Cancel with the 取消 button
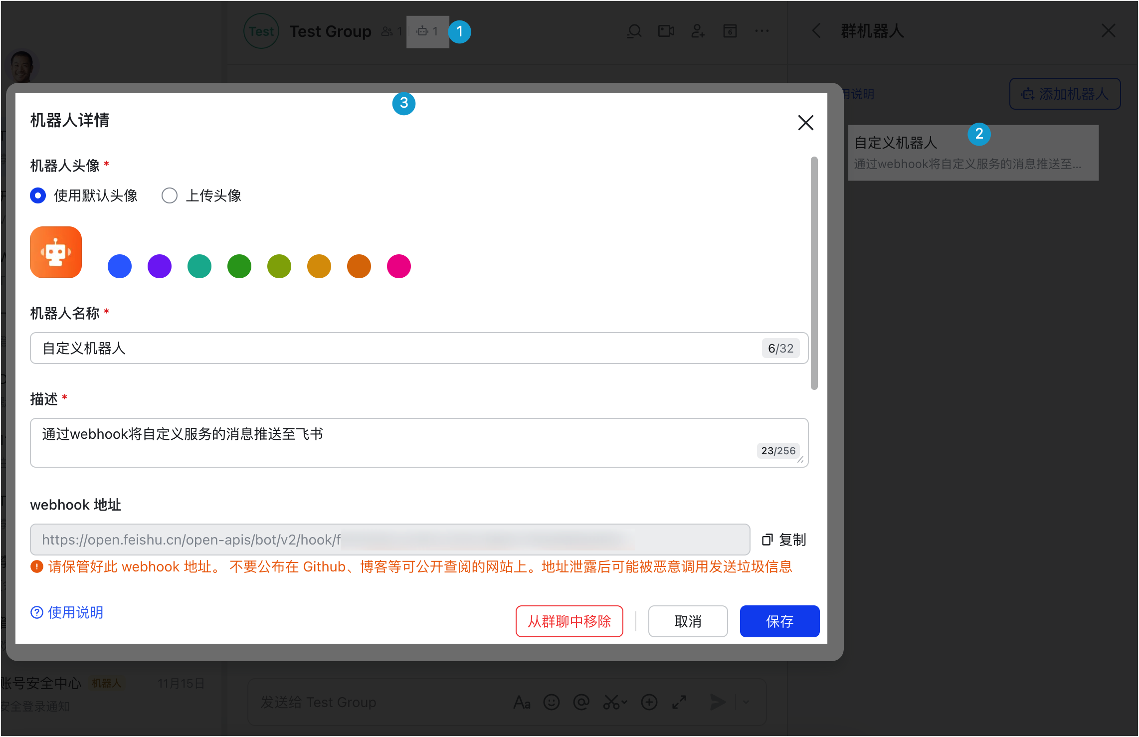 pyautogui.click(x=688, y=621)
